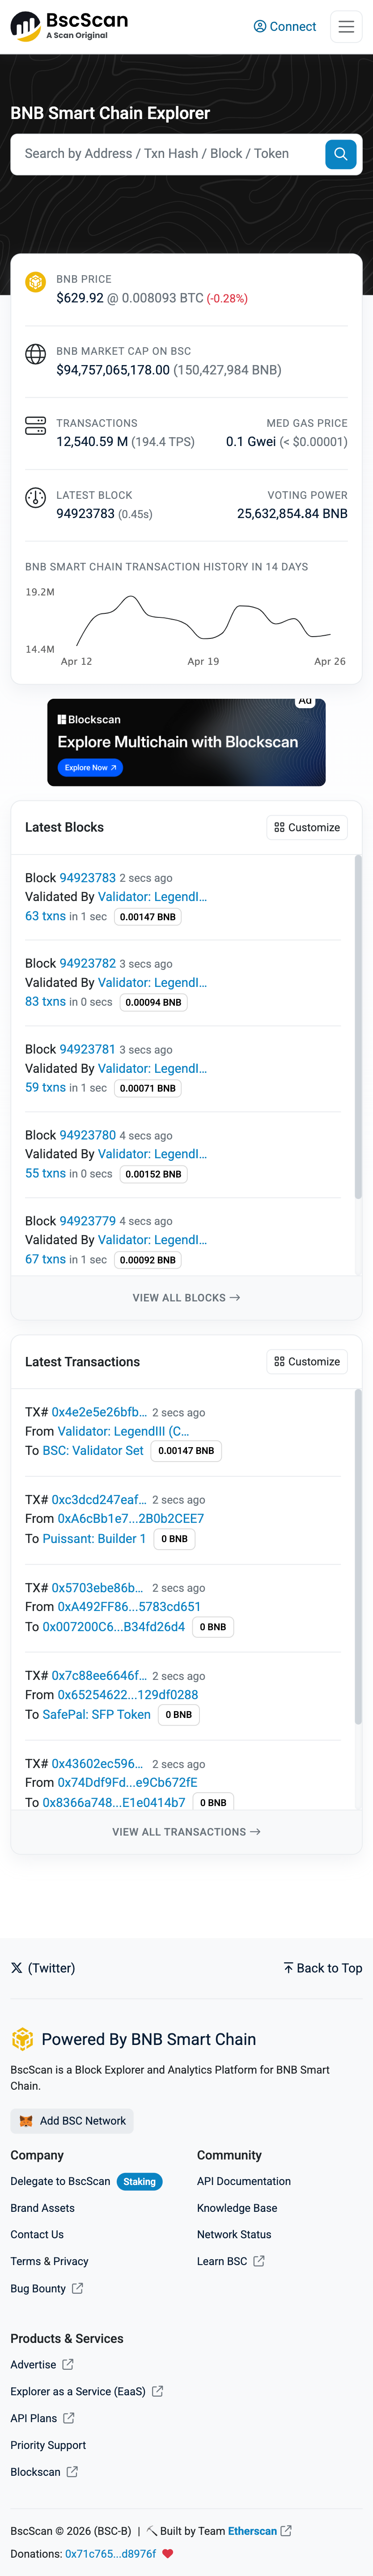The height and width of the screenshot is (2576, 373).
Task: Click the globe market cap icon
Action: click(35, 354)
